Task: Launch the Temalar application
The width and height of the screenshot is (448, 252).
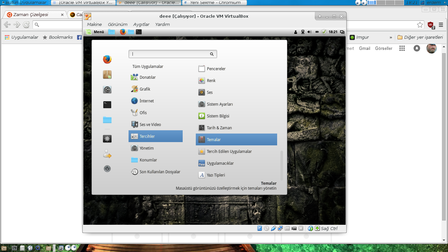Action: pos(236,139)
